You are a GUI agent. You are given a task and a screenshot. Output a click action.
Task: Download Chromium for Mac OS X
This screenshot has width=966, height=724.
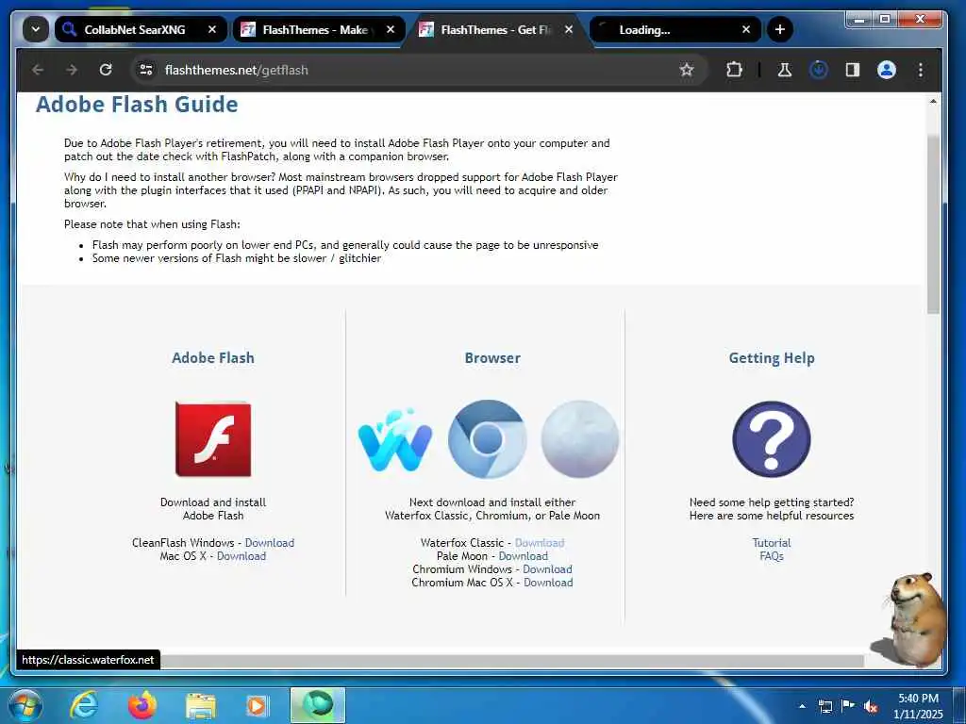click(548, 583)
